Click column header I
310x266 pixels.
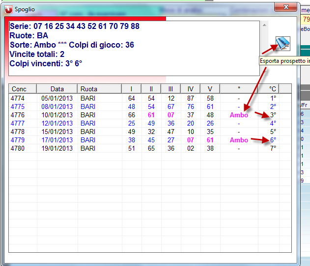[131, 89]
